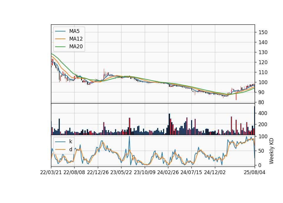Click the MA20 legend label
This screenshot has height=203, width=283.
76,46
